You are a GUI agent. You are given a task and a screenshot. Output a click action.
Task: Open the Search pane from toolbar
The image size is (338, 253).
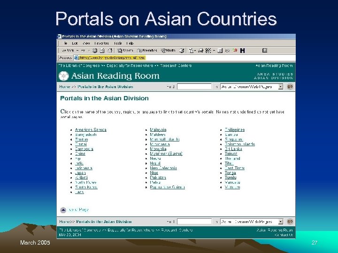[125, 51]
